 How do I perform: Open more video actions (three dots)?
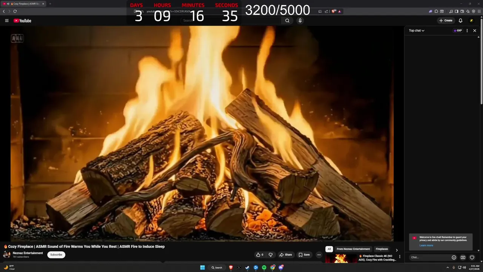click(319, 255)
